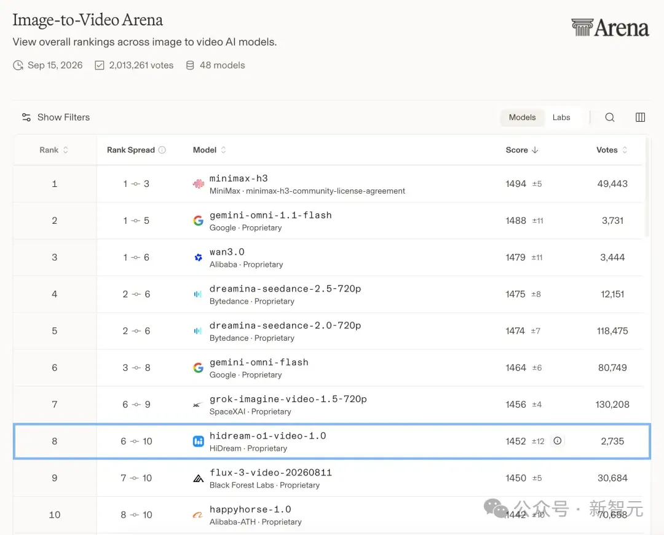
Task: Click score 1488 for gemini-omni-1.1-flash
Action: pyautogui.click(x=516, y=221)
